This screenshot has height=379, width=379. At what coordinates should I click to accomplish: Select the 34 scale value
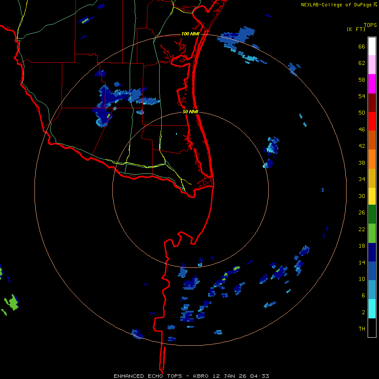362,179
